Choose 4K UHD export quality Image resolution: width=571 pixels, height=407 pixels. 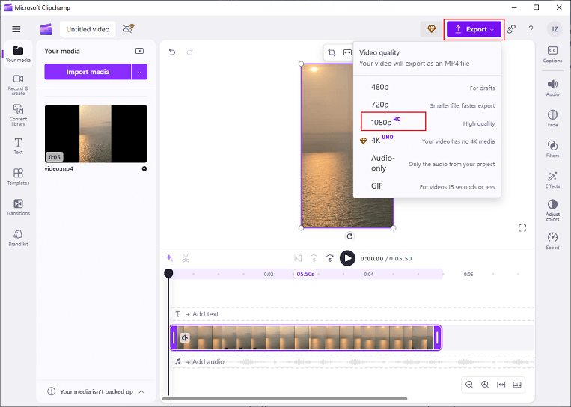(x=427, y=140)
